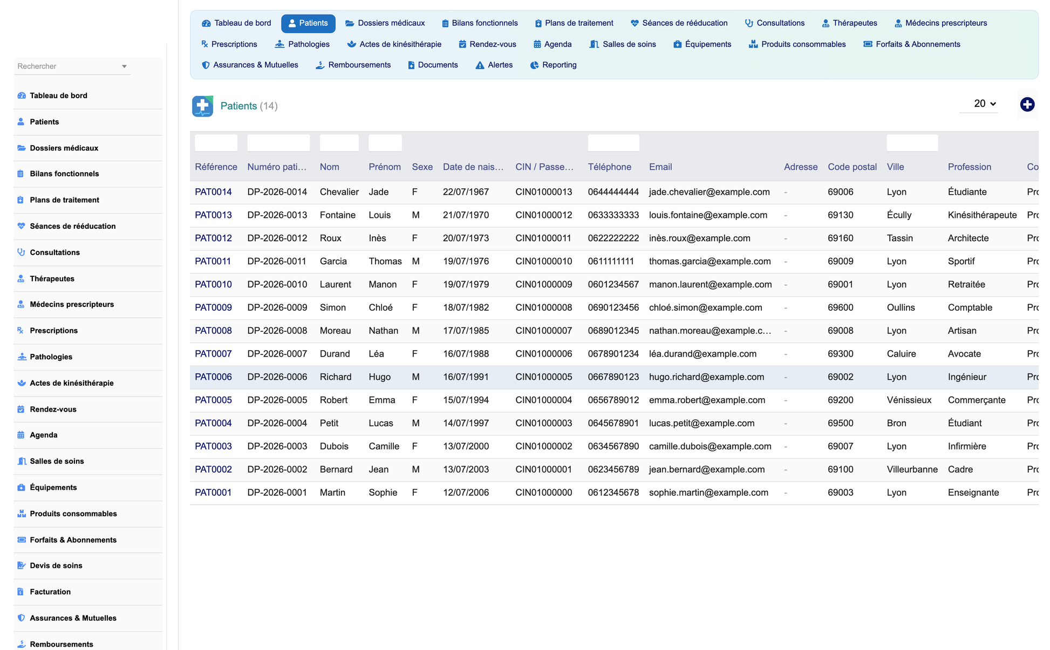Click the Tableau de bord gauge icon in sidebar

[22, 95]
